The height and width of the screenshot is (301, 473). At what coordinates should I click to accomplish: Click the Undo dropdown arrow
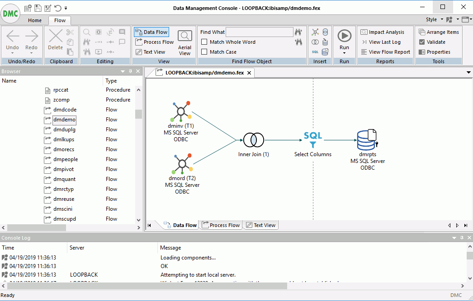tap(12, 53)
